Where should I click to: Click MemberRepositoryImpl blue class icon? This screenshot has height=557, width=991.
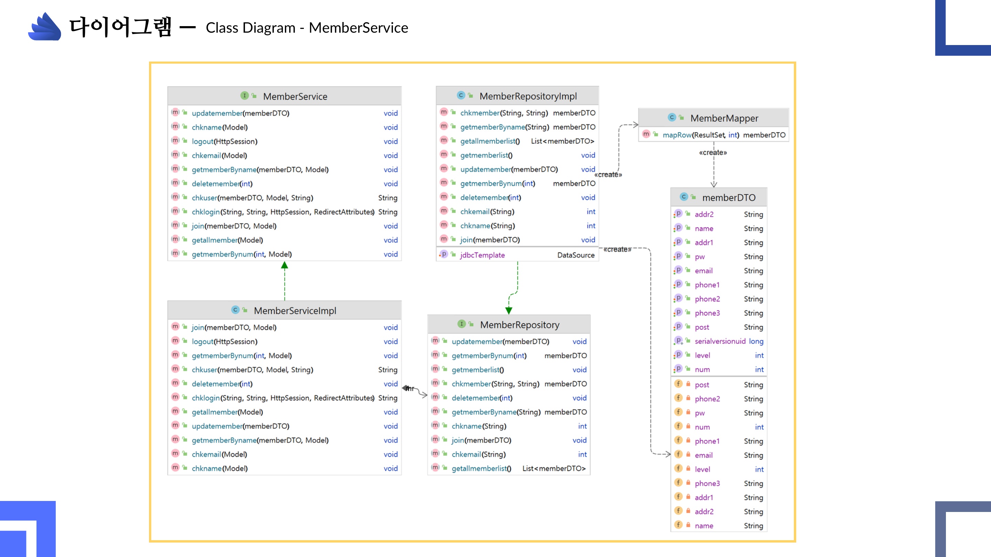[x=461, y=95]
